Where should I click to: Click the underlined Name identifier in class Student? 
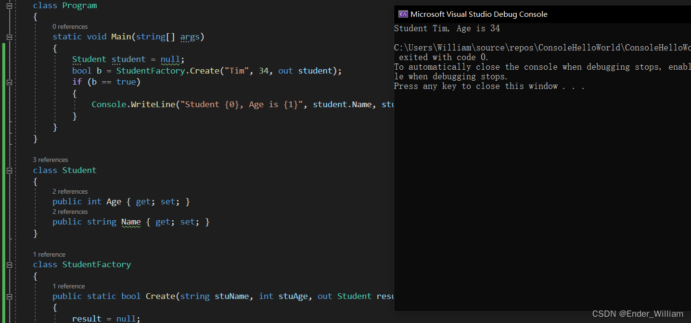pos(131,222)
